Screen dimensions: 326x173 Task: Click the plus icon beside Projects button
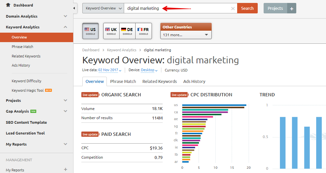click(x=291, y=8)
